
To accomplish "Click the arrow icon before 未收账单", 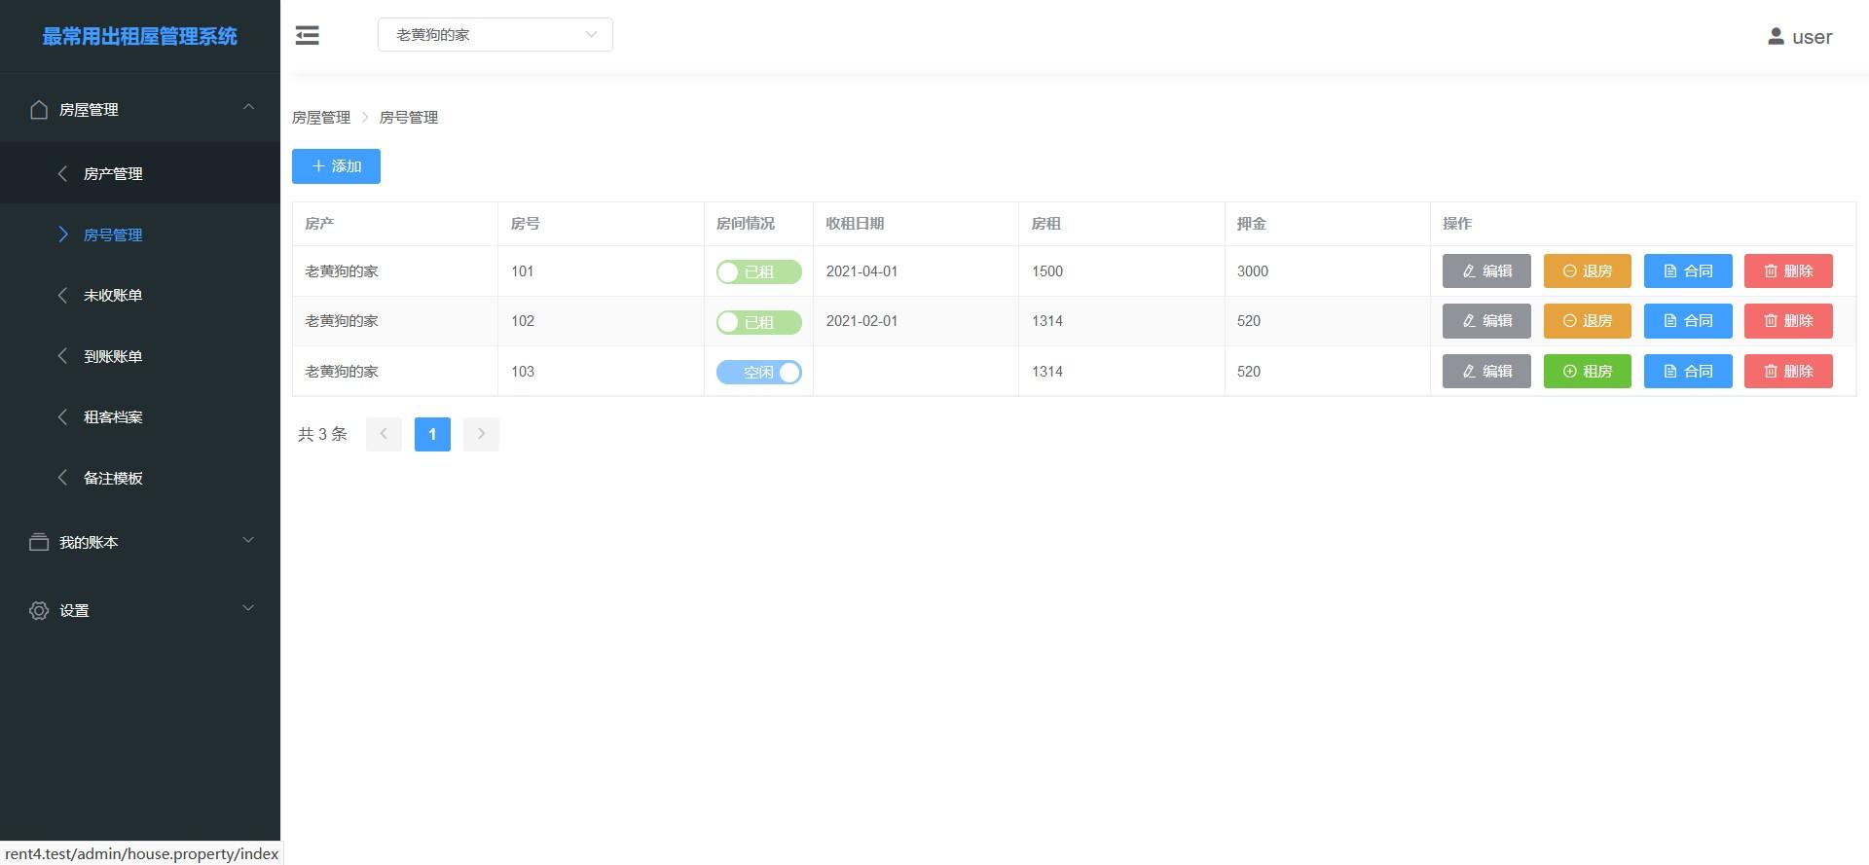I will coord(63,295).
